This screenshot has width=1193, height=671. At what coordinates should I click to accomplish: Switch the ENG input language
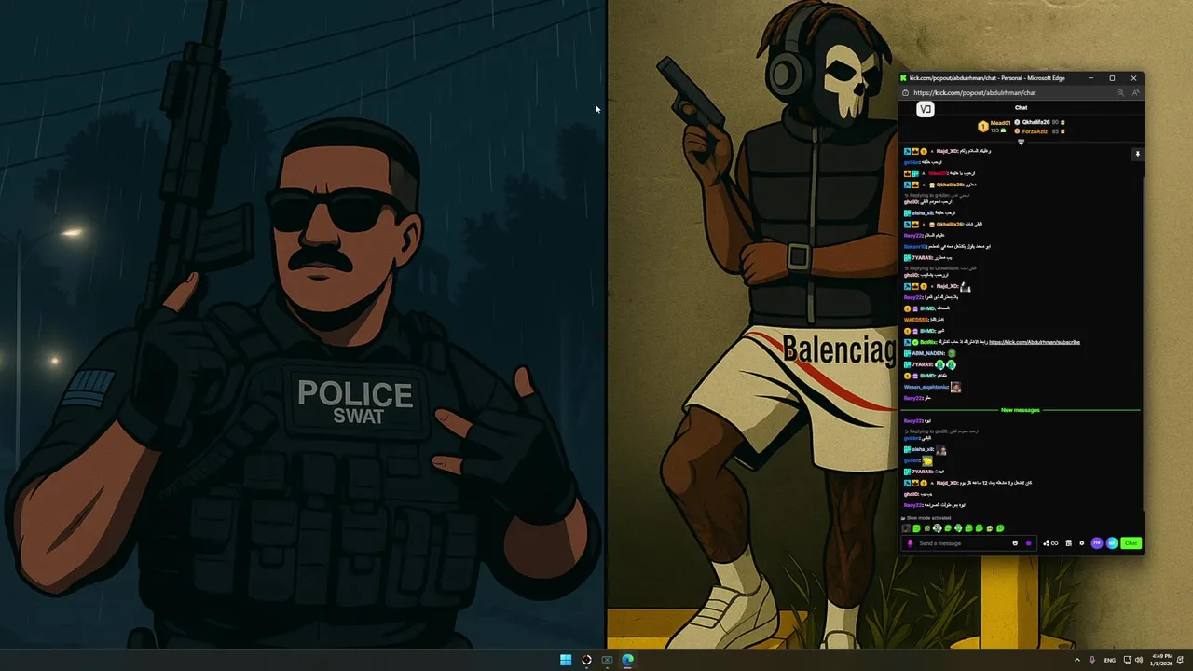pyautogui.click(x=1110, y=660)
